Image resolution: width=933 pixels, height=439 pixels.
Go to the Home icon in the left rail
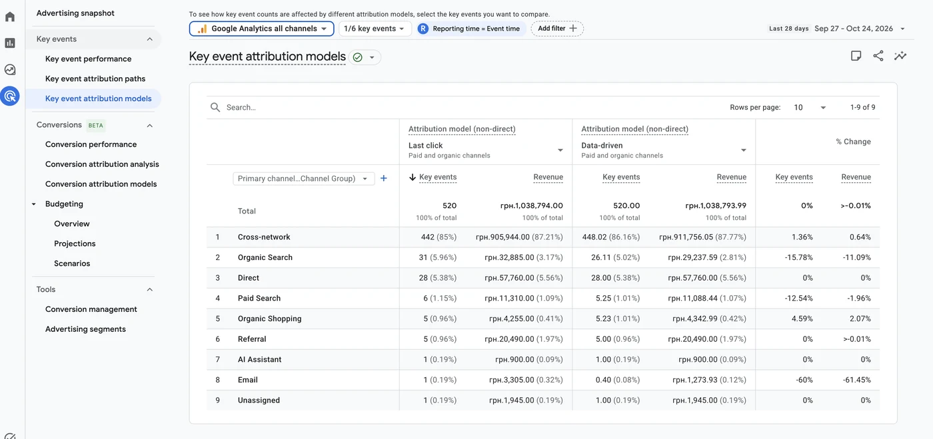[x=10, y=17]
